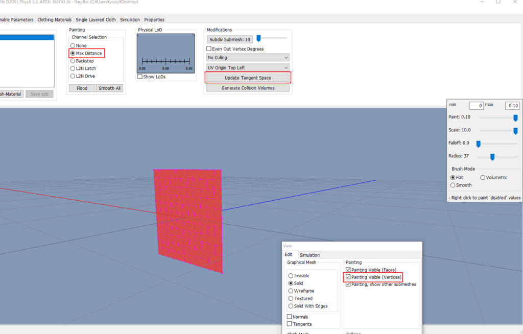The image size is (523, 334).
Task: Toggle Painting Visible (Faces) checkbox
Action: pos(348,270)
